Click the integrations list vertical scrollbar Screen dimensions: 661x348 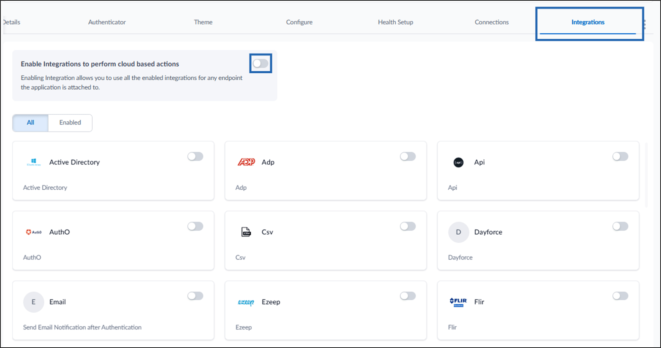pyautogui.click(x=646, y=175)
